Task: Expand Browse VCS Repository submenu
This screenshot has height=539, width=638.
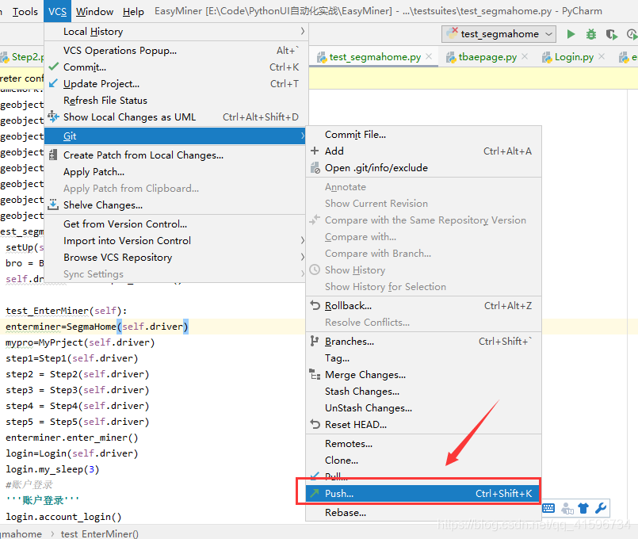Action: coord(175,258)
